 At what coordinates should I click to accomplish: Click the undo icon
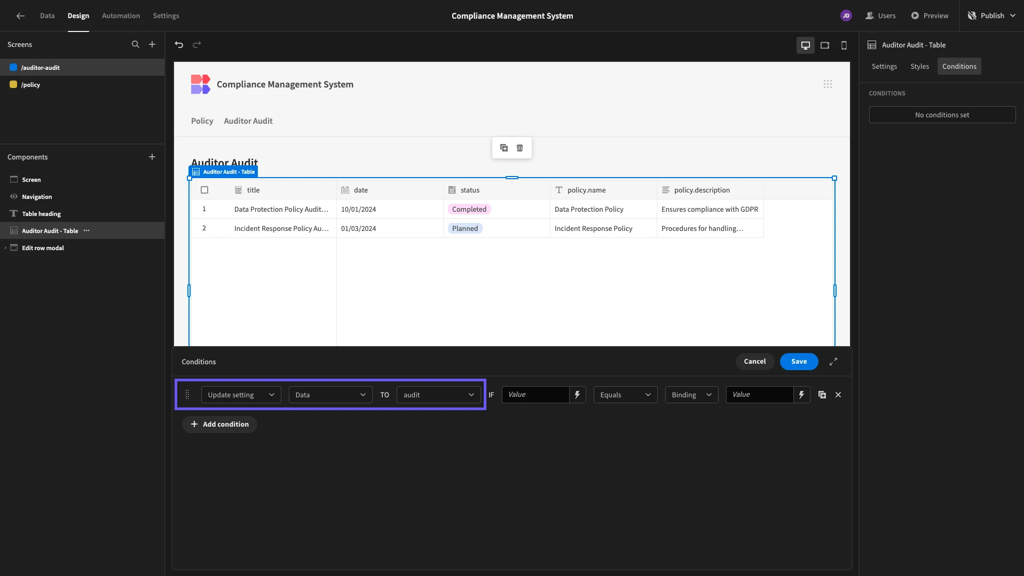click(x=179, y=45)
